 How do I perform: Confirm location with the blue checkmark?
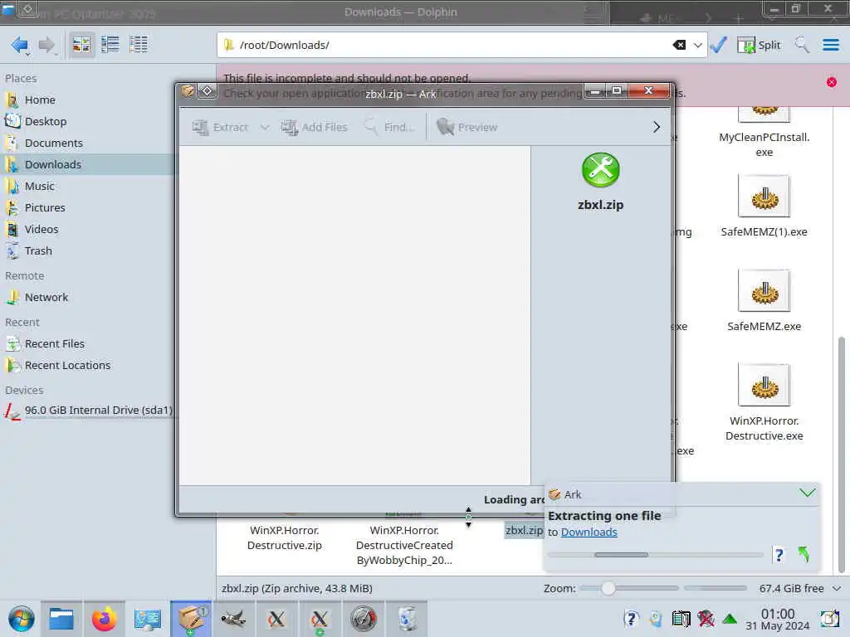(718, 45)
